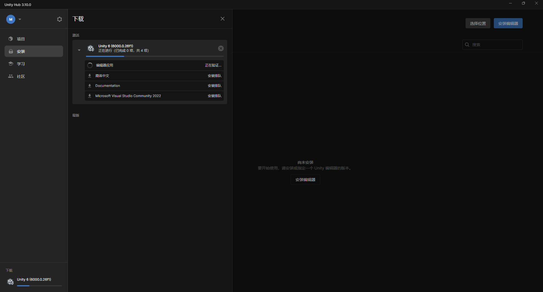Screen dimensions: 543x292
Task: Click download icon beside Microsoft Visual Studio
Action: coord(90,96)
